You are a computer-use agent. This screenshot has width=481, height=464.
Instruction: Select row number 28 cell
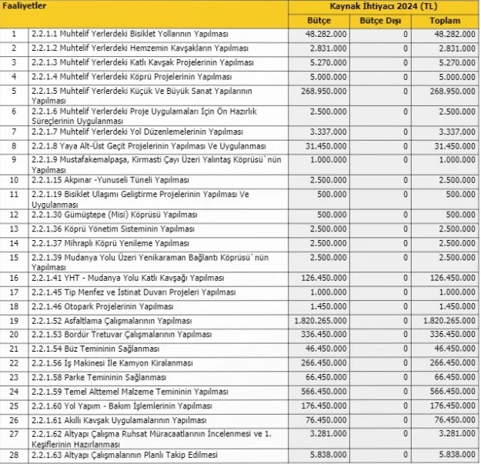(x=14, y=456)
